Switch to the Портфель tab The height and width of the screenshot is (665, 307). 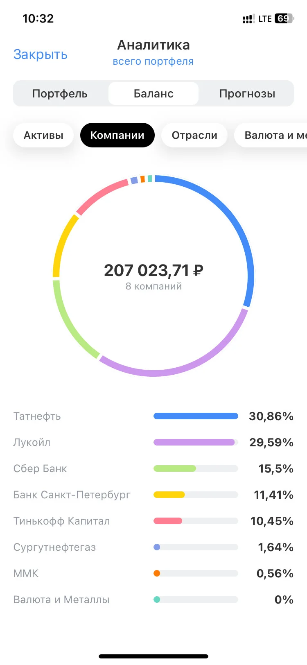click(60, 93)
